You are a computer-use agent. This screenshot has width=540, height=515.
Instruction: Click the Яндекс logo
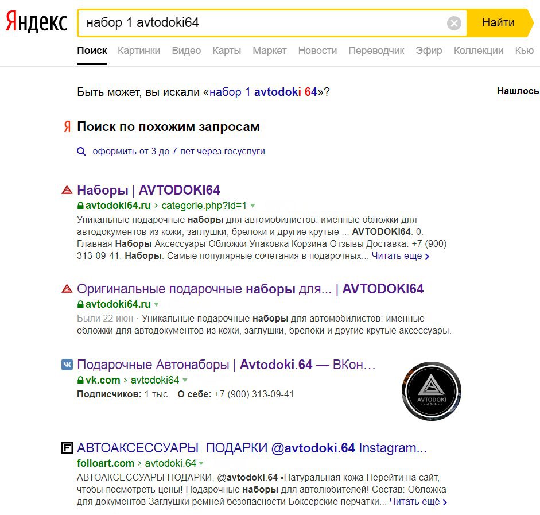(37, 21)
